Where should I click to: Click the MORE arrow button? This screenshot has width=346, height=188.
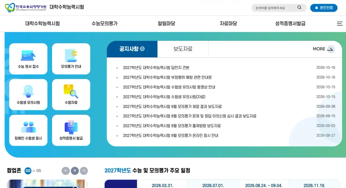[323, 49]
